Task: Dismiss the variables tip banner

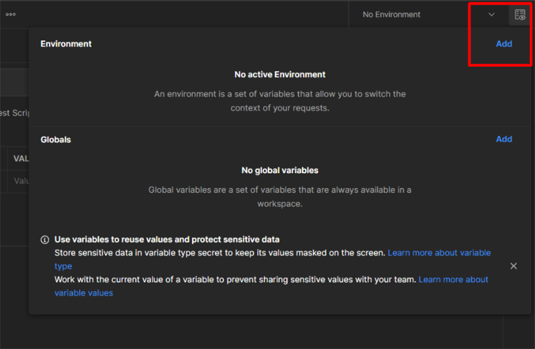Action: pos(513,266)
